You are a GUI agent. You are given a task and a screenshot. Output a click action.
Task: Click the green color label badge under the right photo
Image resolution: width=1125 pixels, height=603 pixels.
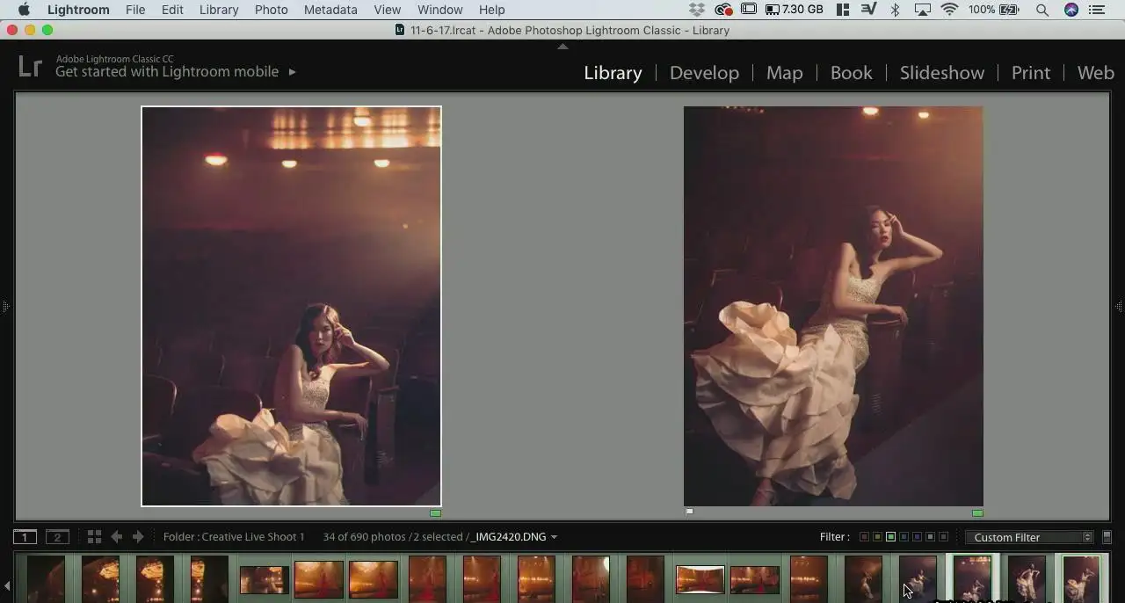point(977,512)
